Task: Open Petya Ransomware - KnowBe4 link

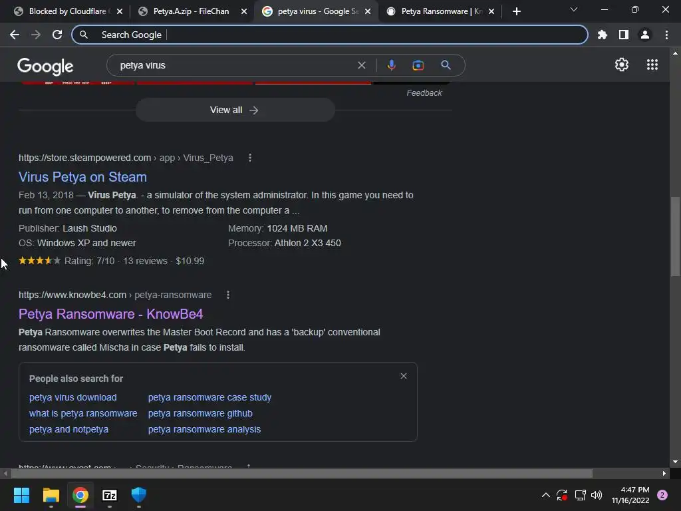Action: click(x=111, y=314)
